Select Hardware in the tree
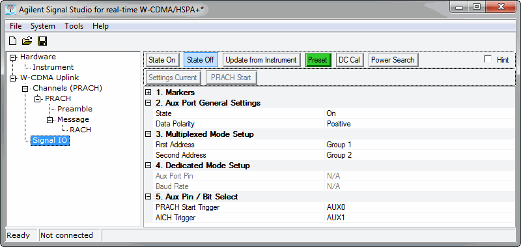 38,57
